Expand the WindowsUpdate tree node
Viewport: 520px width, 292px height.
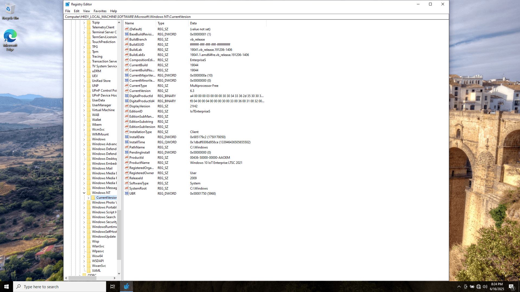tap(84, 237)
